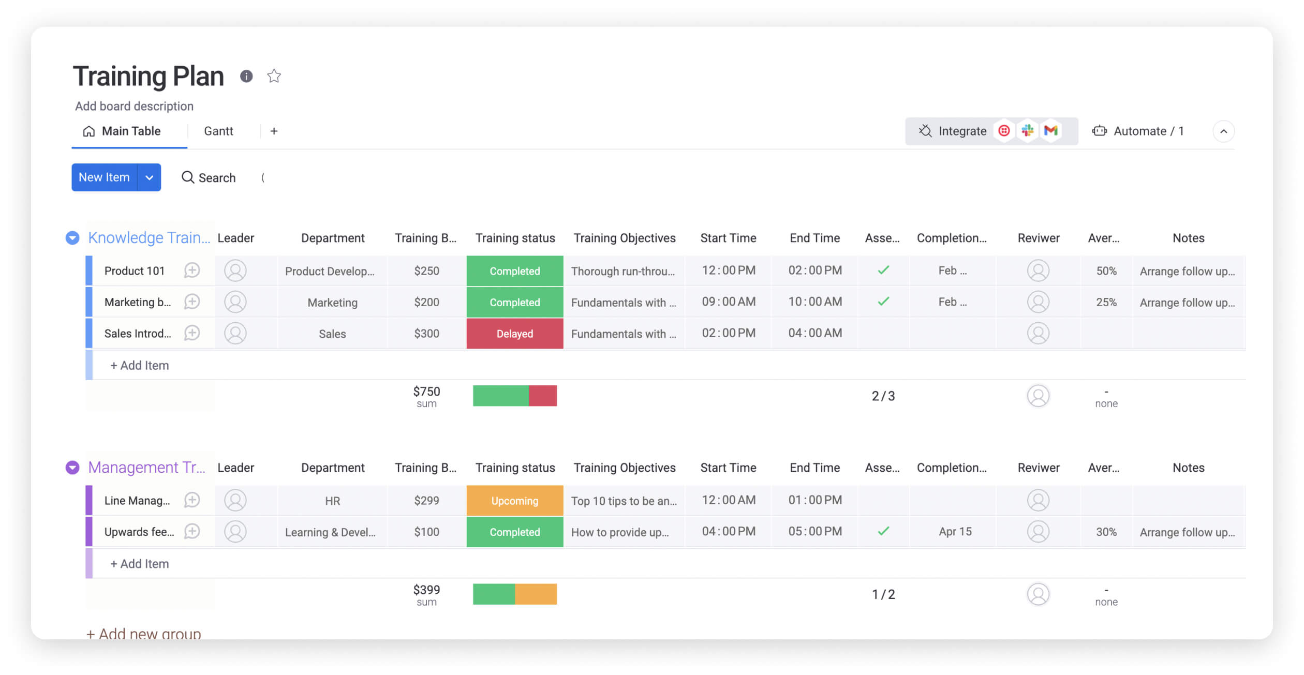
Task: Check the assessment checkbox for Sales Introd... row
Action: click(882, 333)
